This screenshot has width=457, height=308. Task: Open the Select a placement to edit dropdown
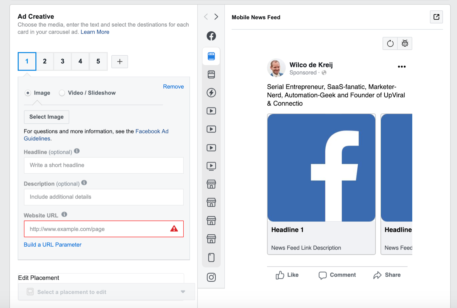pos(106,292)
